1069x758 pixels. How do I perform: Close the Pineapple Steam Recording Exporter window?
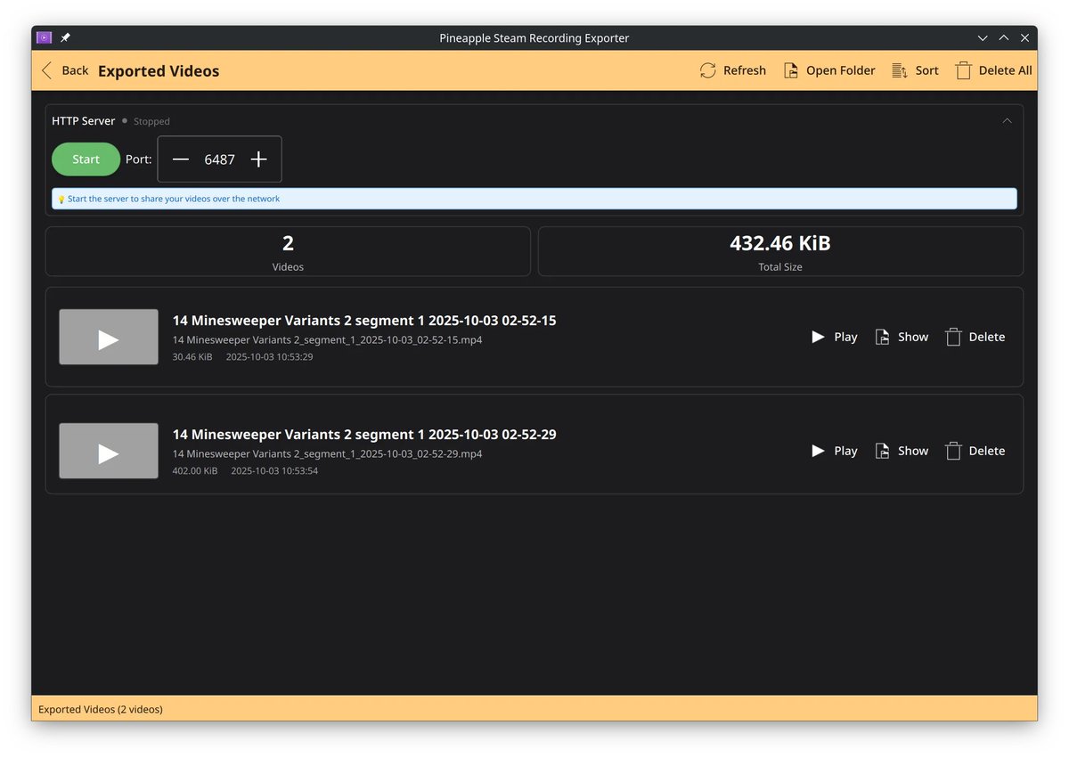pyautogui.click(x=1025, y=37)
